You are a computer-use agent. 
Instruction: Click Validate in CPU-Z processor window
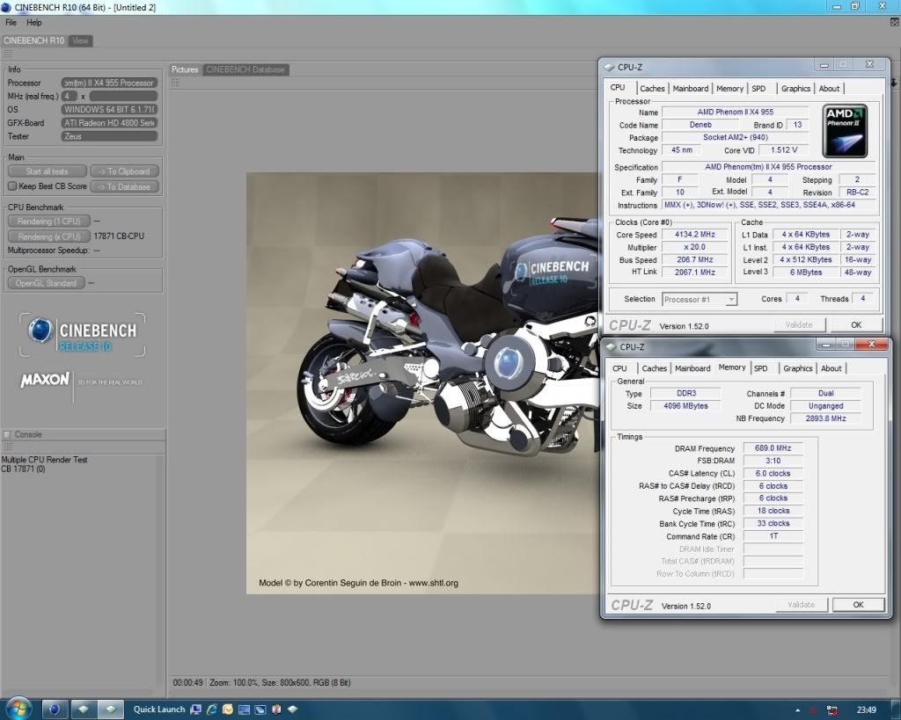coord(799,325)
